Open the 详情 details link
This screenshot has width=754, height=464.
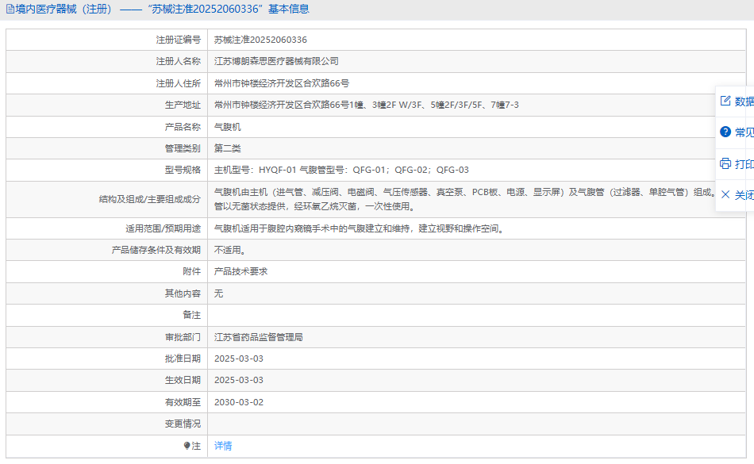223,446
